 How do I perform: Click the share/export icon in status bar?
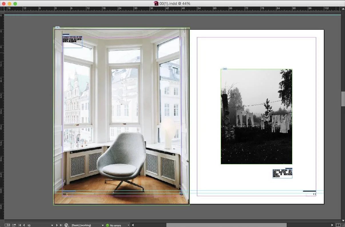(x=14, y=225)
